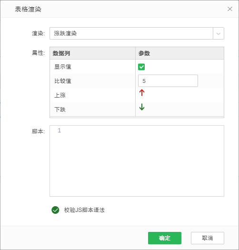Open the 渲染 dropdown arrow

pos(219,33)
